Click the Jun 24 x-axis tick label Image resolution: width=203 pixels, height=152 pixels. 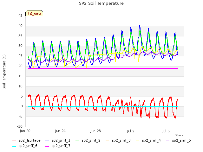coord(60,131)
